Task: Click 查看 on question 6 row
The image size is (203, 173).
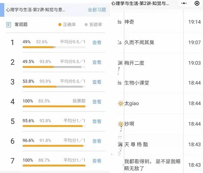Action: point(97,141)
